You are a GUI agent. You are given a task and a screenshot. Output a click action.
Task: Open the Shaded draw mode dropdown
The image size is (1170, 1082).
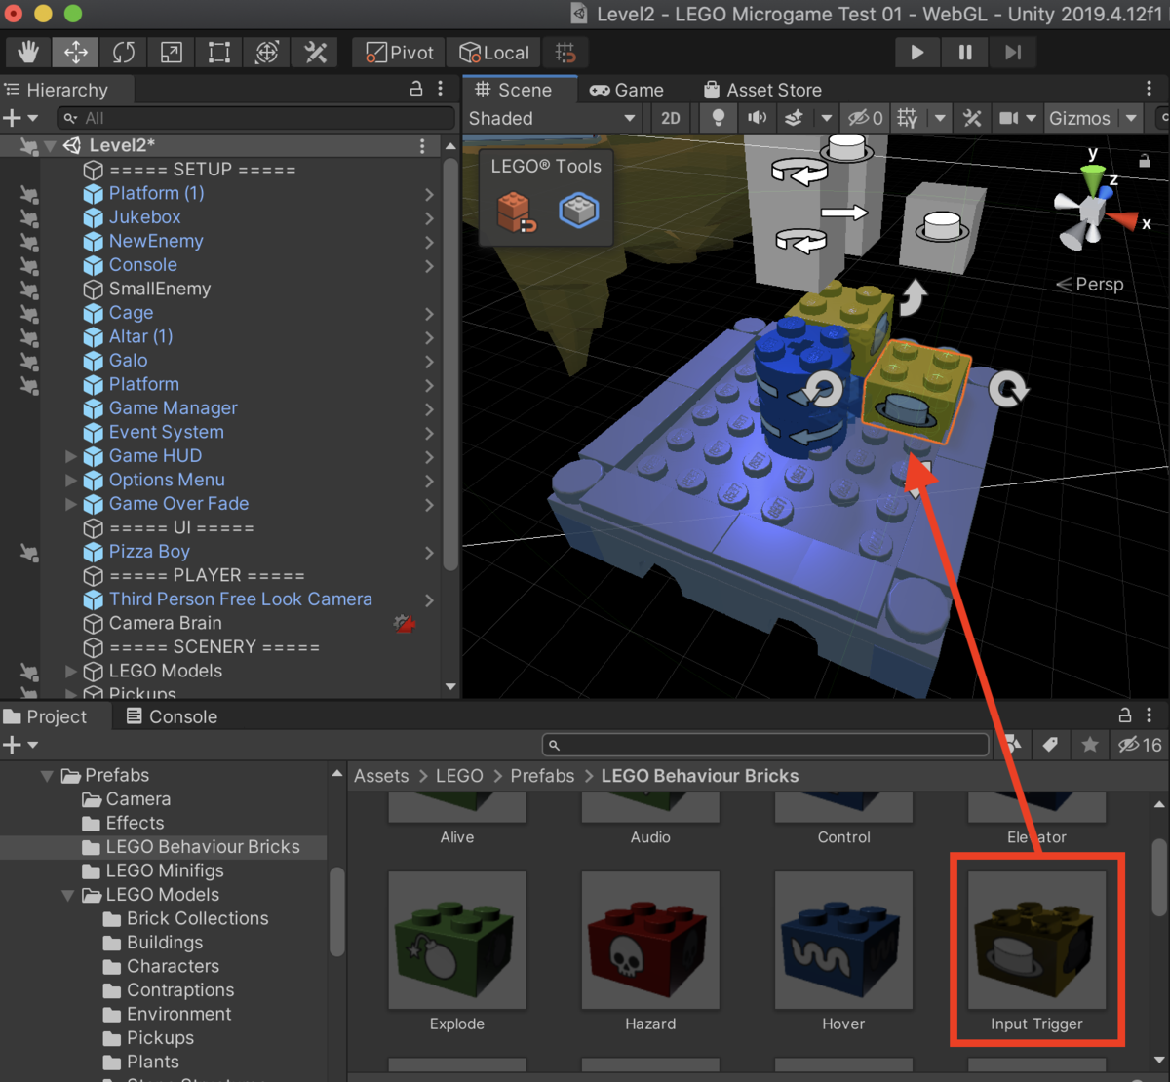[552, 118]
